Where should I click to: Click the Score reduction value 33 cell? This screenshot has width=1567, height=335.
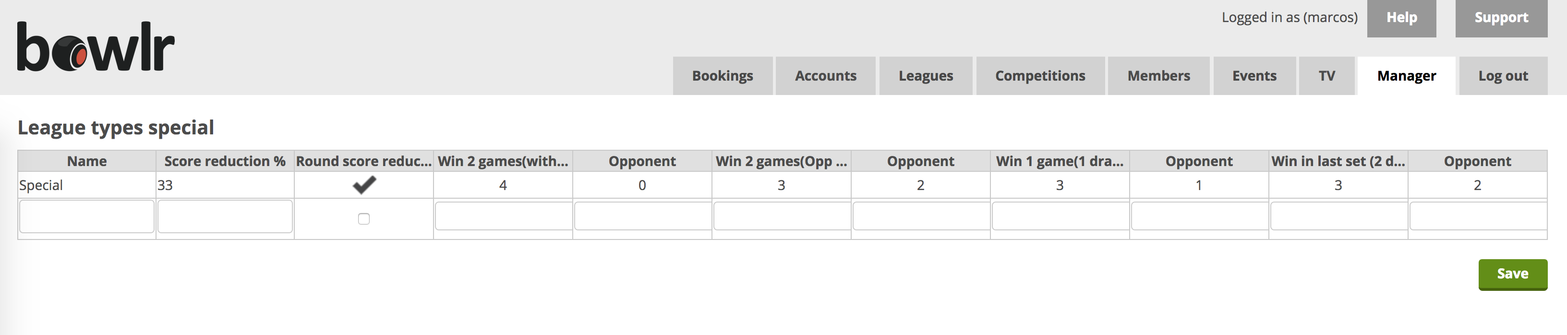click(x=225, y=185)
